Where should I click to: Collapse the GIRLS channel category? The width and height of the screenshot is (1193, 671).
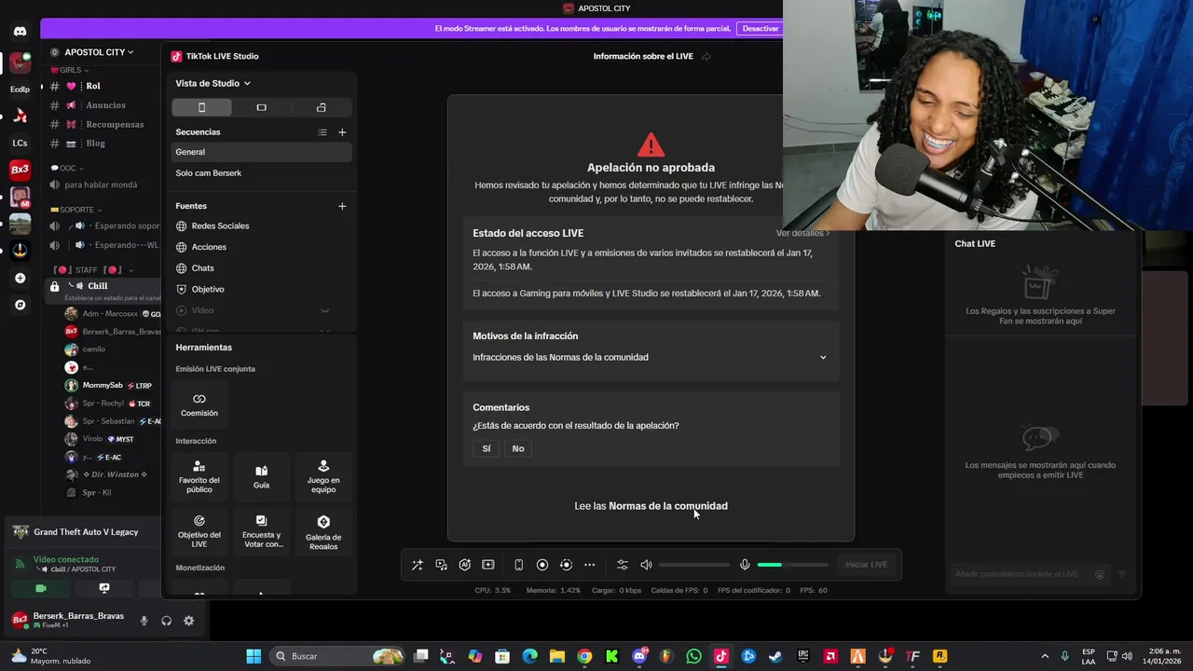pyautogui.click(x=70, y=70)
